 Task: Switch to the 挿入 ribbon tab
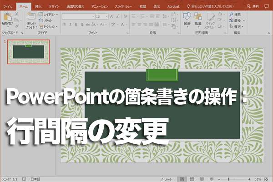(38, 7)
